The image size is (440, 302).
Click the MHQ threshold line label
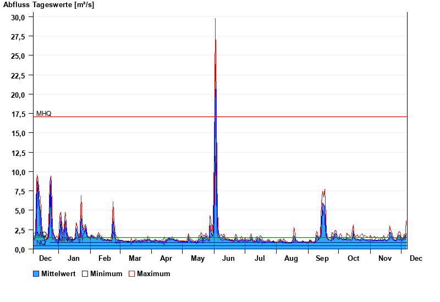pos(43,114)
